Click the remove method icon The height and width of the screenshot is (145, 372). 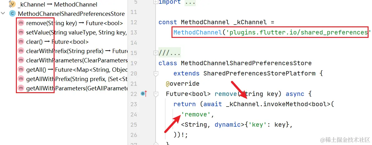21,23
